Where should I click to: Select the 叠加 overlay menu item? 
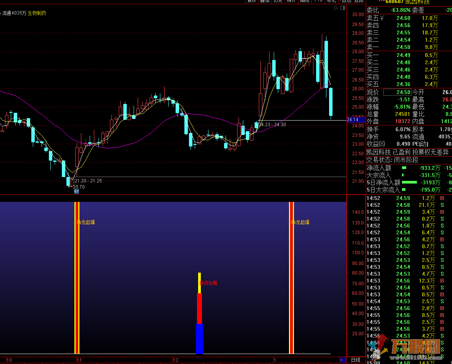tap(265, 1)
